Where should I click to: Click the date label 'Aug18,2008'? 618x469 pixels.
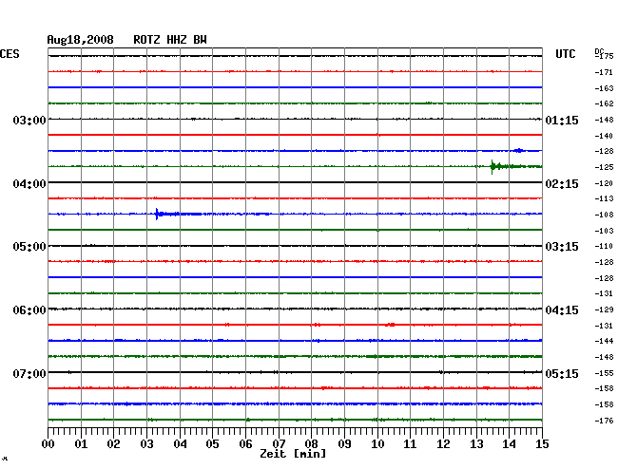(81, 40)
